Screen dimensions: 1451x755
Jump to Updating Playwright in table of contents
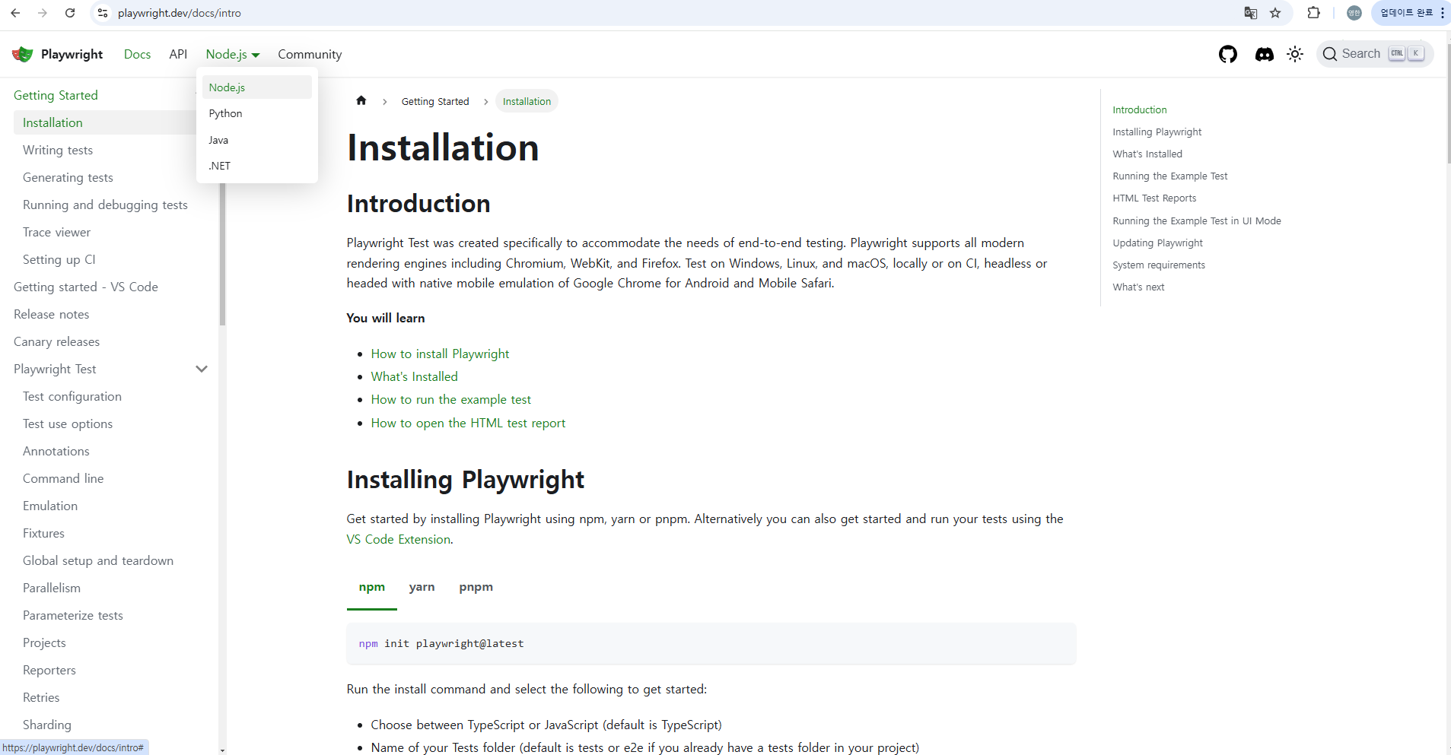tap(1157, 243)
